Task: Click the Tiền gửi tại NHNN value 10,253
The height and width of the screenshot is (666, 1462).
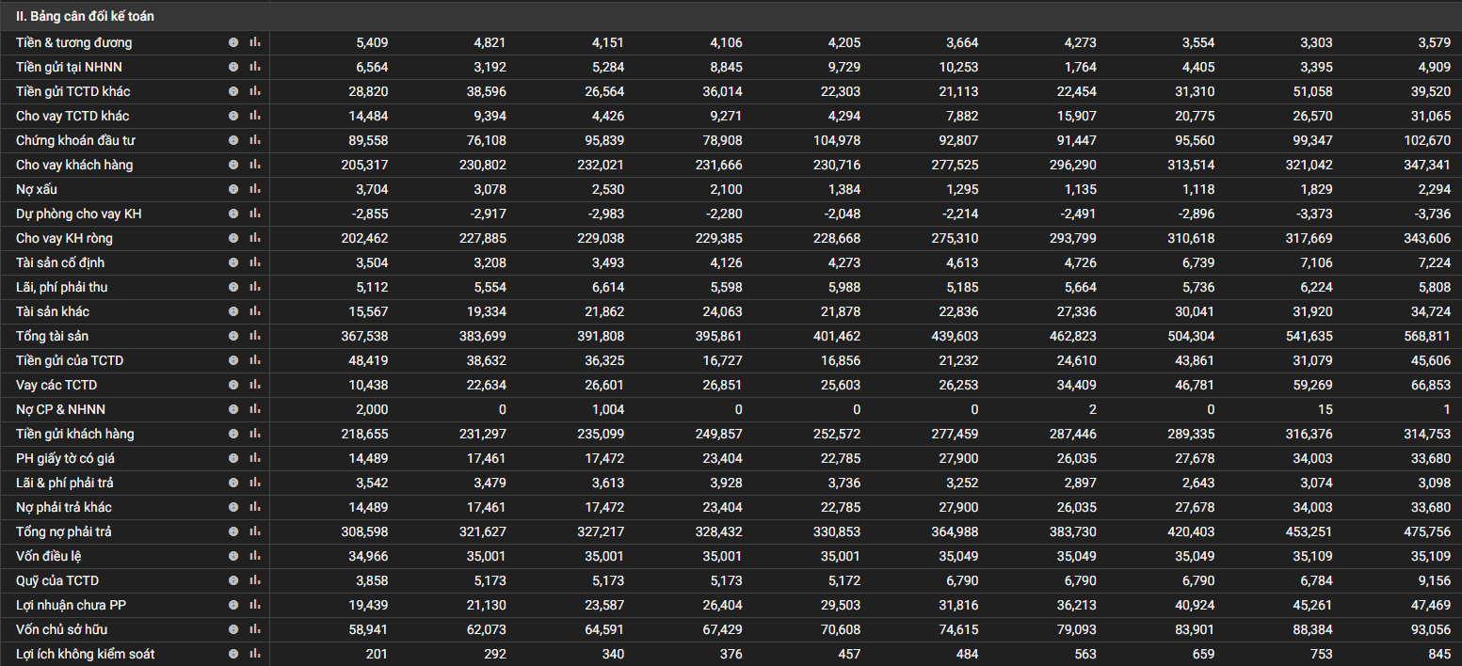Action: (x=960, y=67)
